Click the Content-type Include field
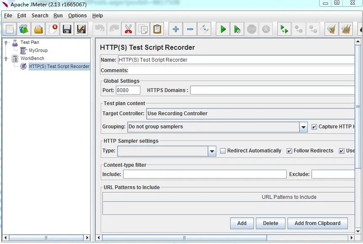The image size is (363, 244). 204,174
